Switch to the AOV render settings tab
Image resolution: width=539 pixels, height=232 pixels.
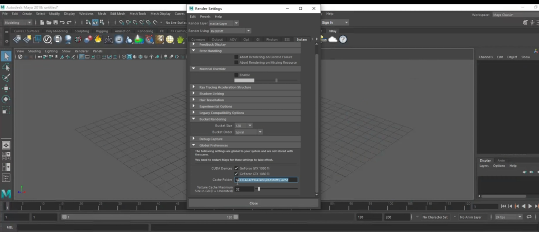coord(233,39)
